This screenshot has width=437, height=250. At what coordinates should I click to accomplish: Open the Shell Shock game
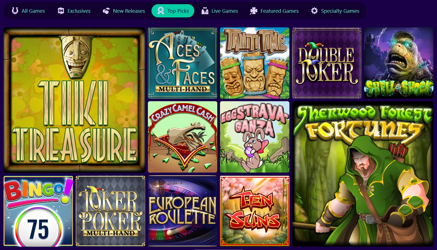pos(399,63)
